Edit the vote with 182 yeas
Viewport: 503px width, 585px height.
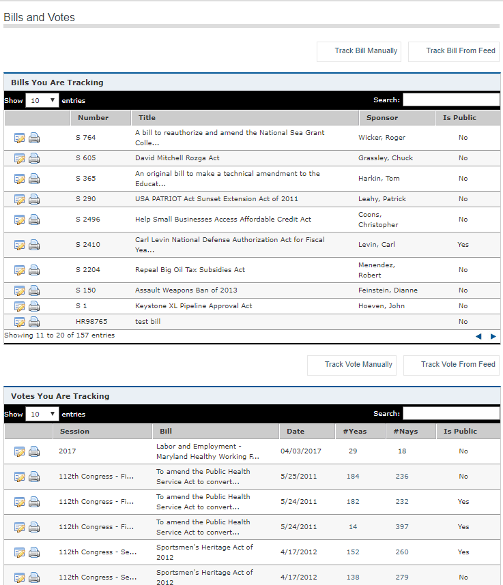[19, 502]
